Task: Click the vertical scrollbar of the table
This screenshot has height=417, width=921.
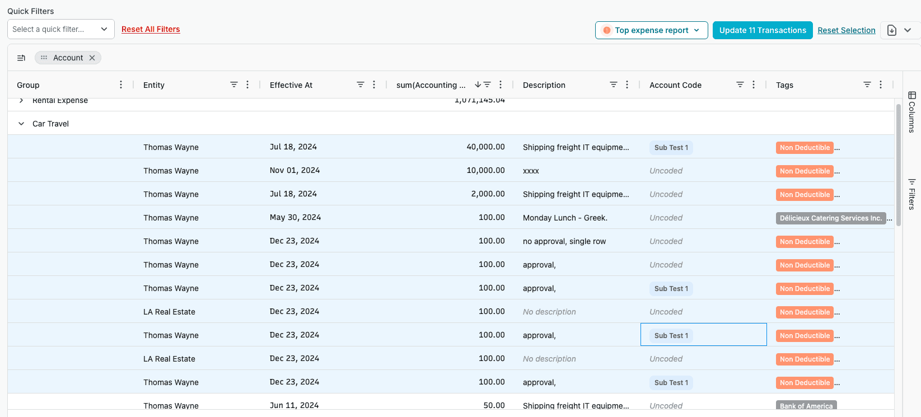Action: click(899, 165)
